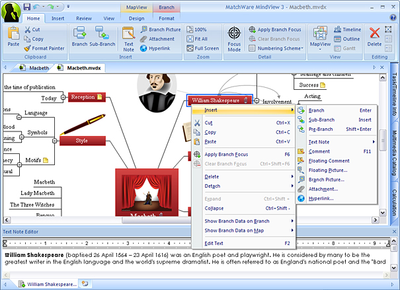Click the MindView application logo button
The width and height of the screenshot is (400, 290).
click(11, 11)
